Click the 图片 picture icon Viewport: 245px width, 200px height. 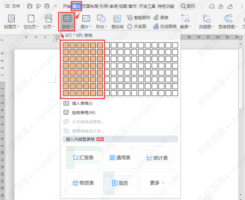pos(86,19)
